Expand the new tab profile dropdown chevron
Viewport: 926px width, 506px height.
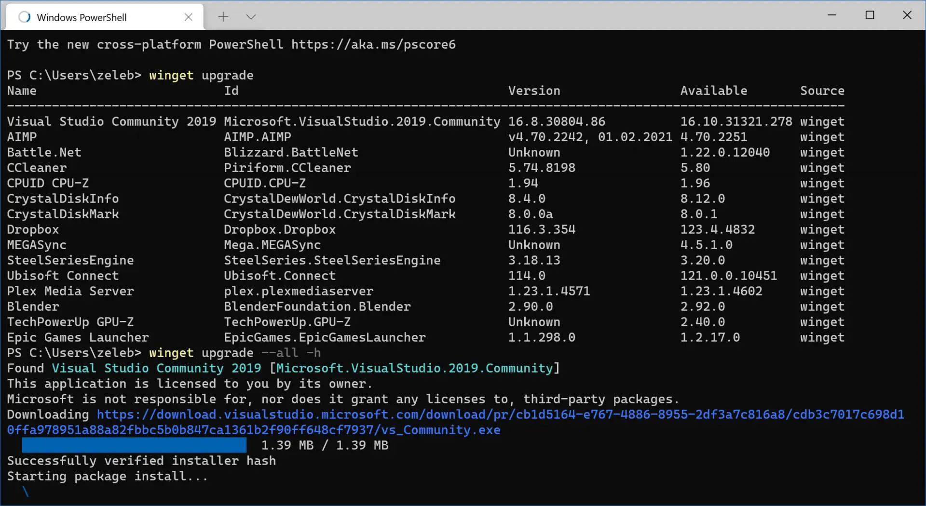pyautogui.click(x=251, y=17)
